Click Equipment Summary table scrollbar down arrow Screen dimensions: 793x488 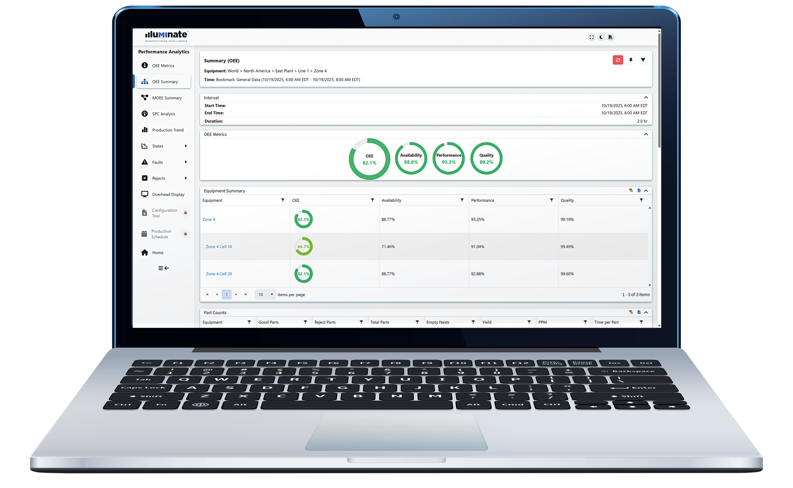point(650,285)
